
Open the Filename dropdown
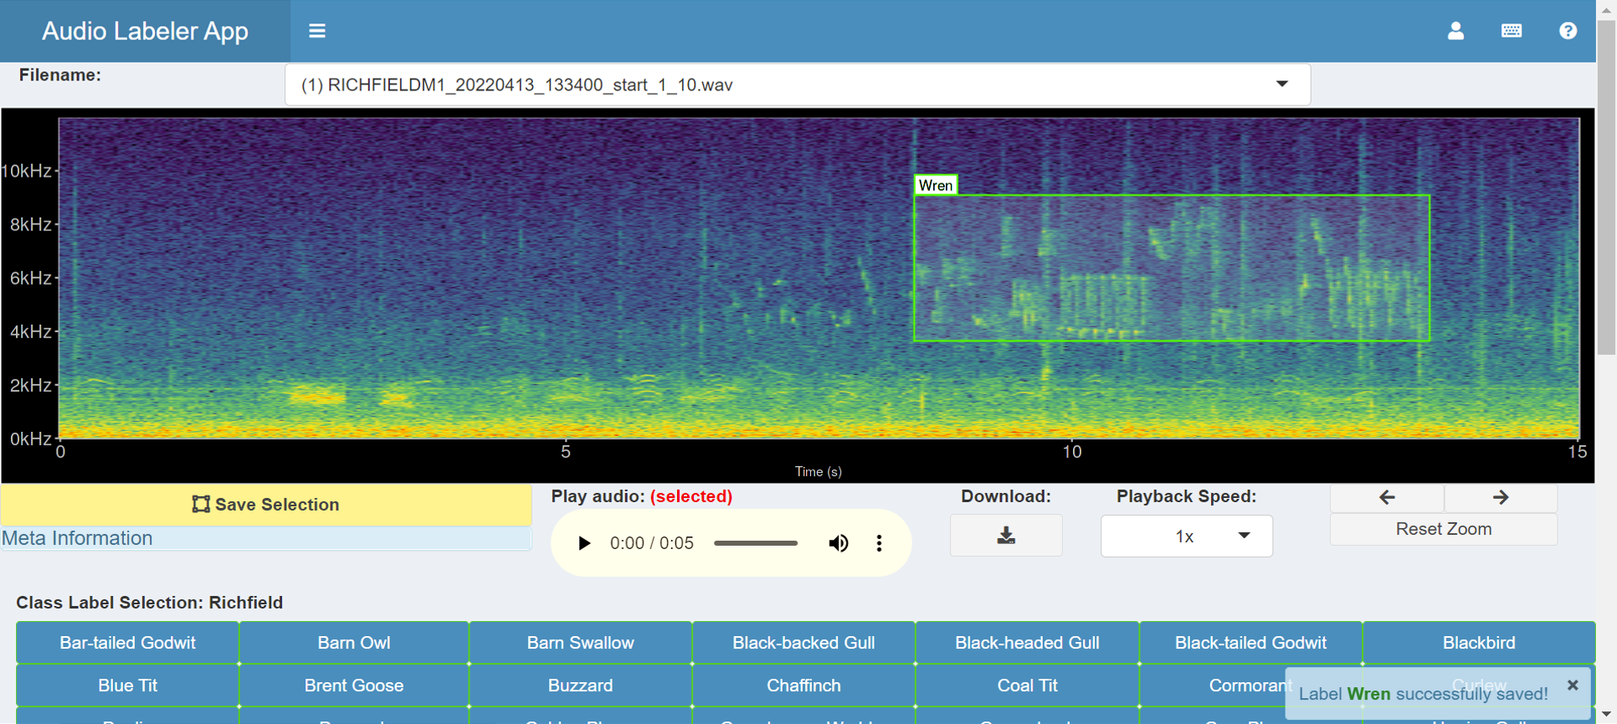click(798, 85)
